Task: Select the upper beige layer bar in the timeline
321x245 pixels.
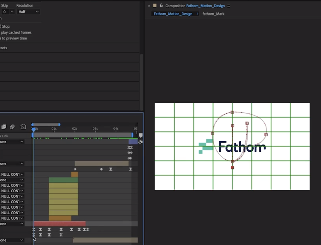Action: tap(102, 163)
